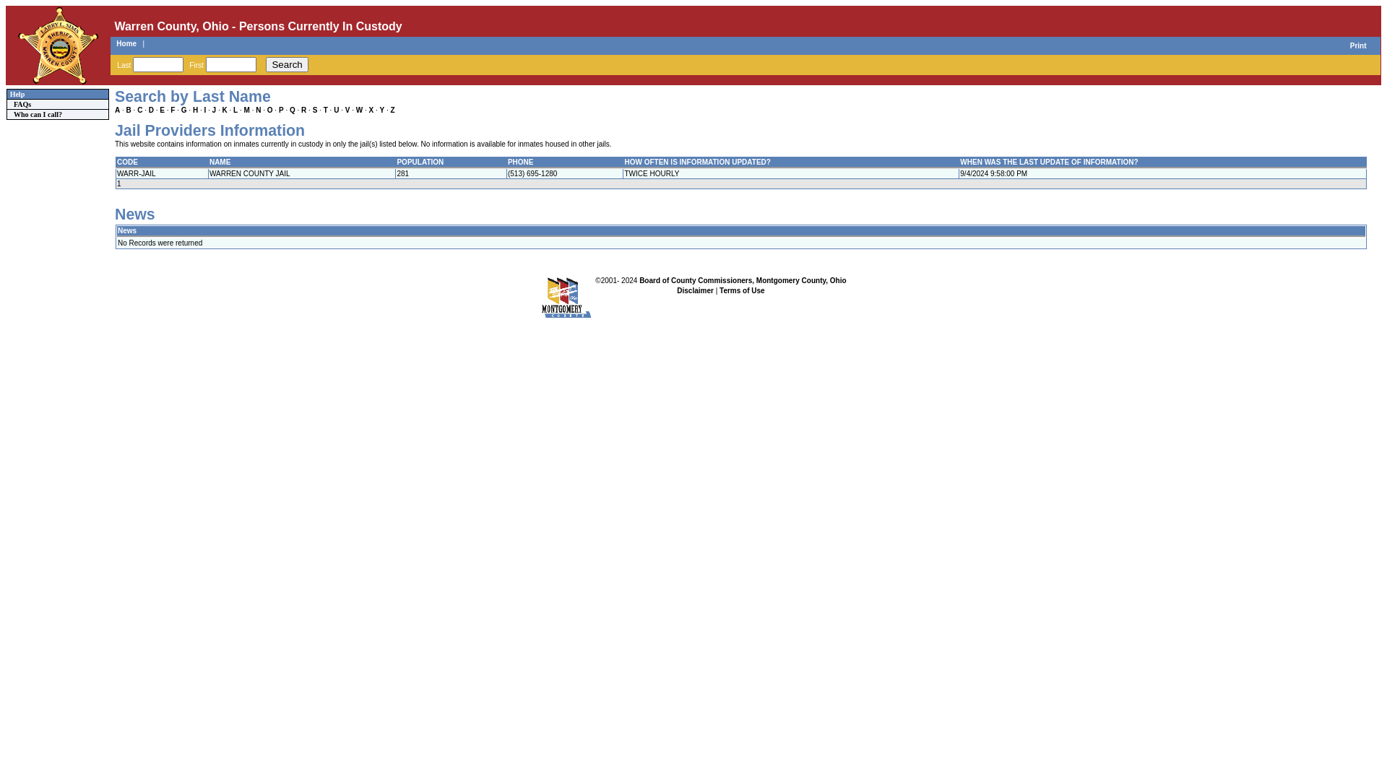Open the Help sidebar menu item
Viewport: 1387px width, 780px height.
click(x=17, y=95)
